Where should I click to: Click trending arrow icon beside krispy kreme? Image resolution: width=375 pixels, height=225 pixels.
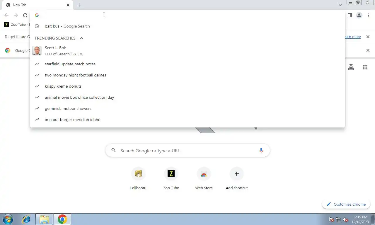click(x=37, y=86)
